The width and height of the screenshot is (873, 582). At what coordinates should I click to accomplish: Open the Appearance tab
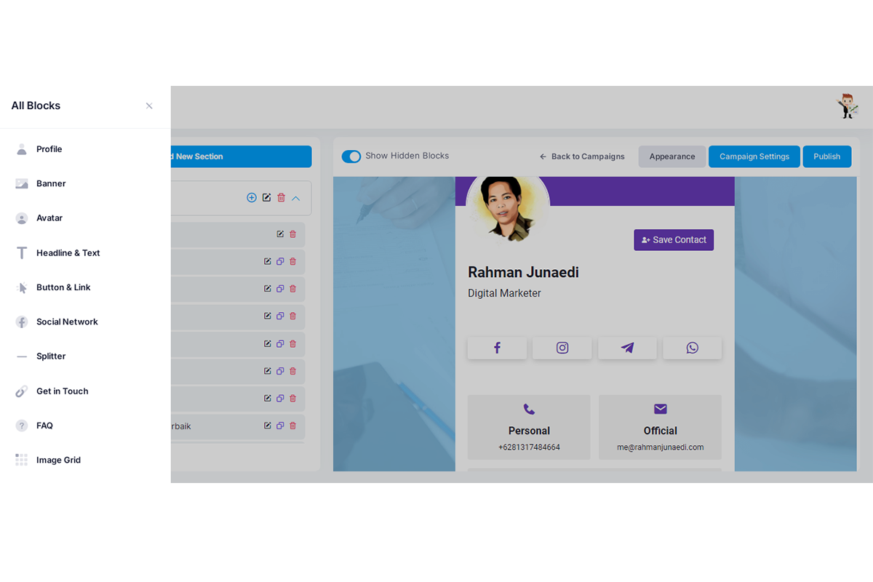672,156
